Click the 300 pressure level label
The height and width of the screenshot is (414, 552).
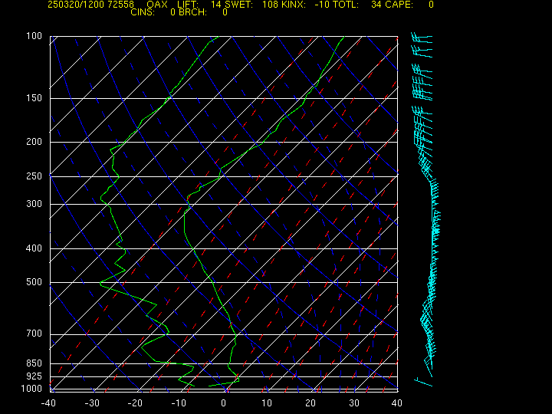click(x=34, y=203)
